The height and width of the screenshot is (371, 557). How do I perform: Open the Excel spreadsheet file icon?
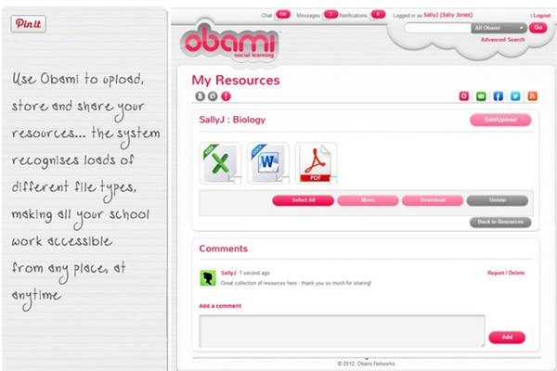223,164
